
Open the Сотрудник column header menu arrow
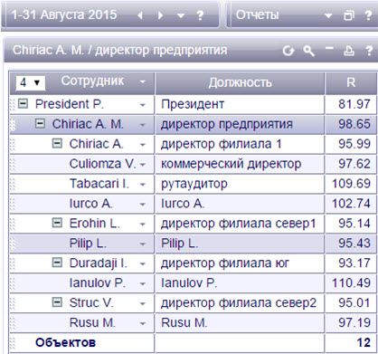[x=143, y=81]
